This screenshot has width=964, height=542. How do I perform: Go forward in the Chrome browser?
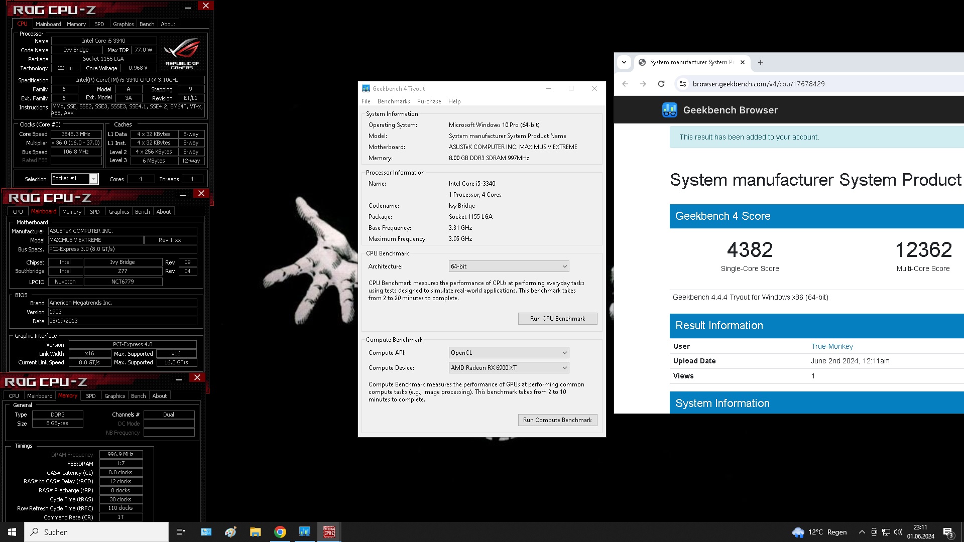[x=643, y=84]
